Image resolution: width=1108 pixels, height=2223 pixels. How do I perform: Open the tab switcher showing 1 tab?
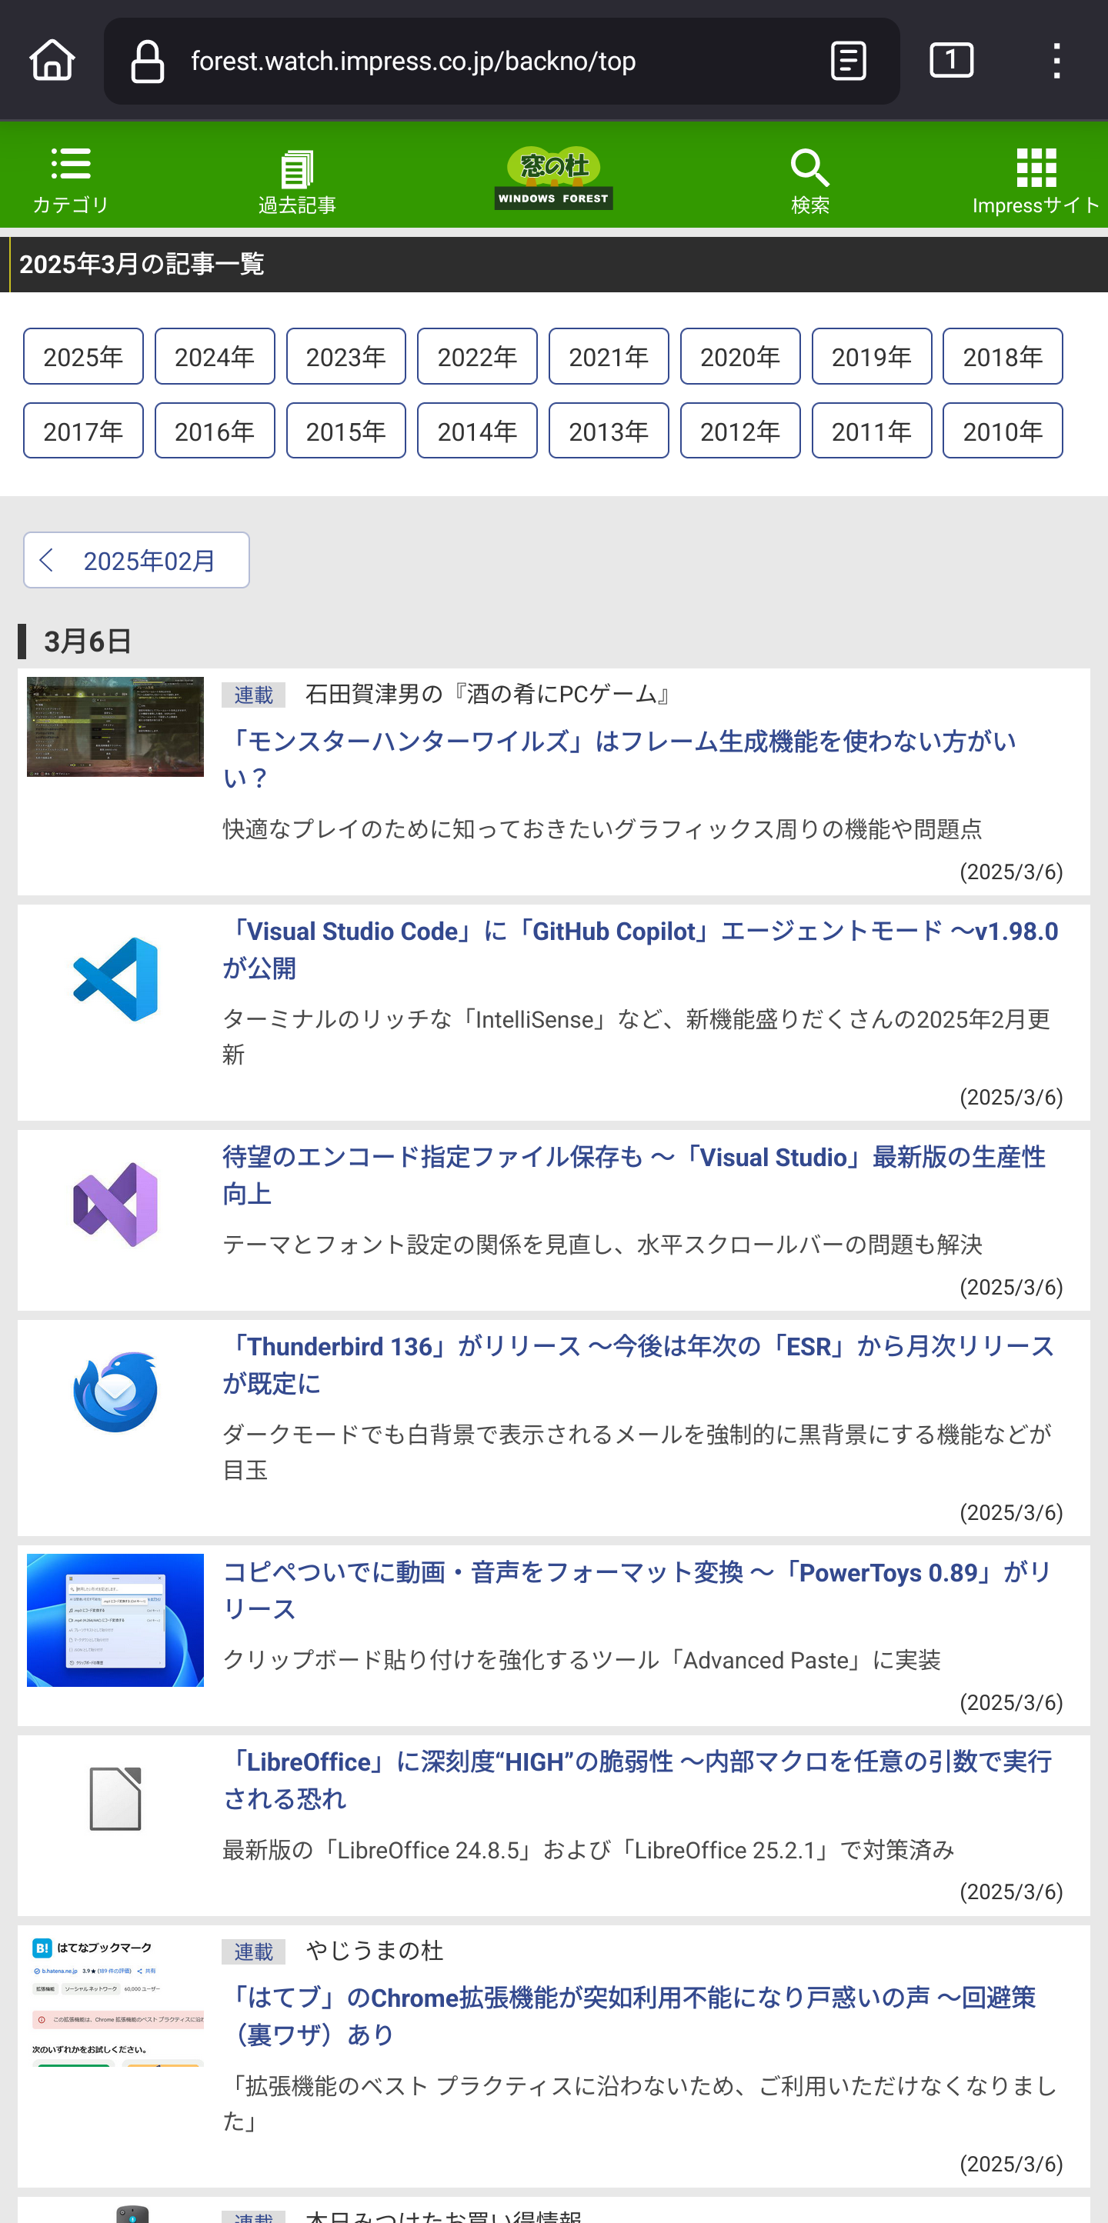951,61
